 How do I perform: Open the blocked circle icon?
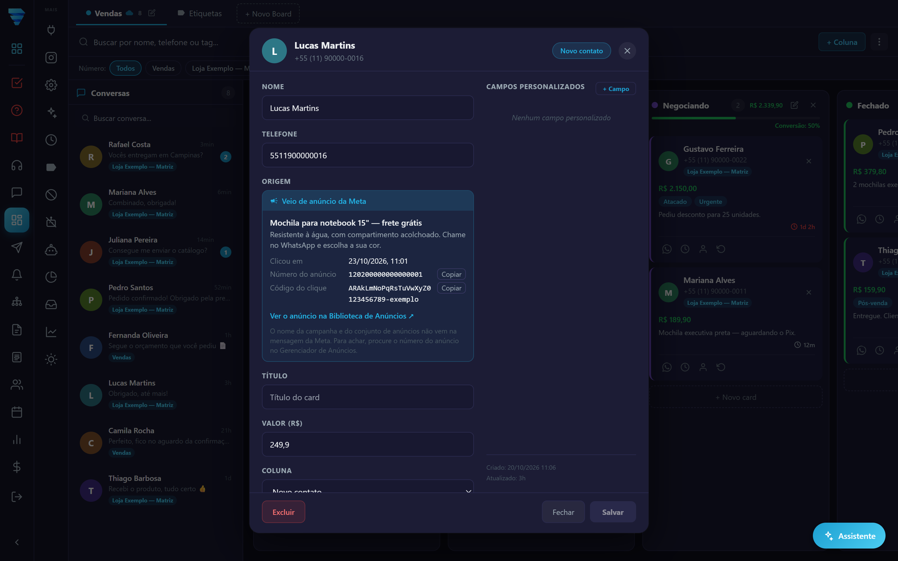point(51,195)
